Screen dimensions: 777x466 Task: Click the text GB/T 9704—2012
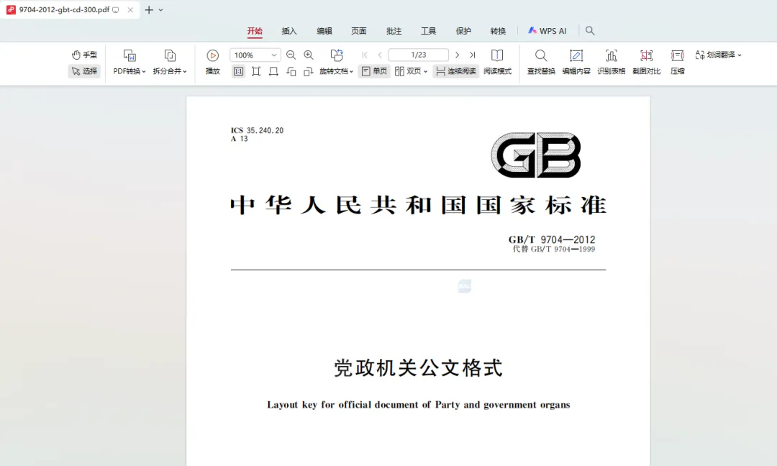pyautogui.click(x=552, y=239)
